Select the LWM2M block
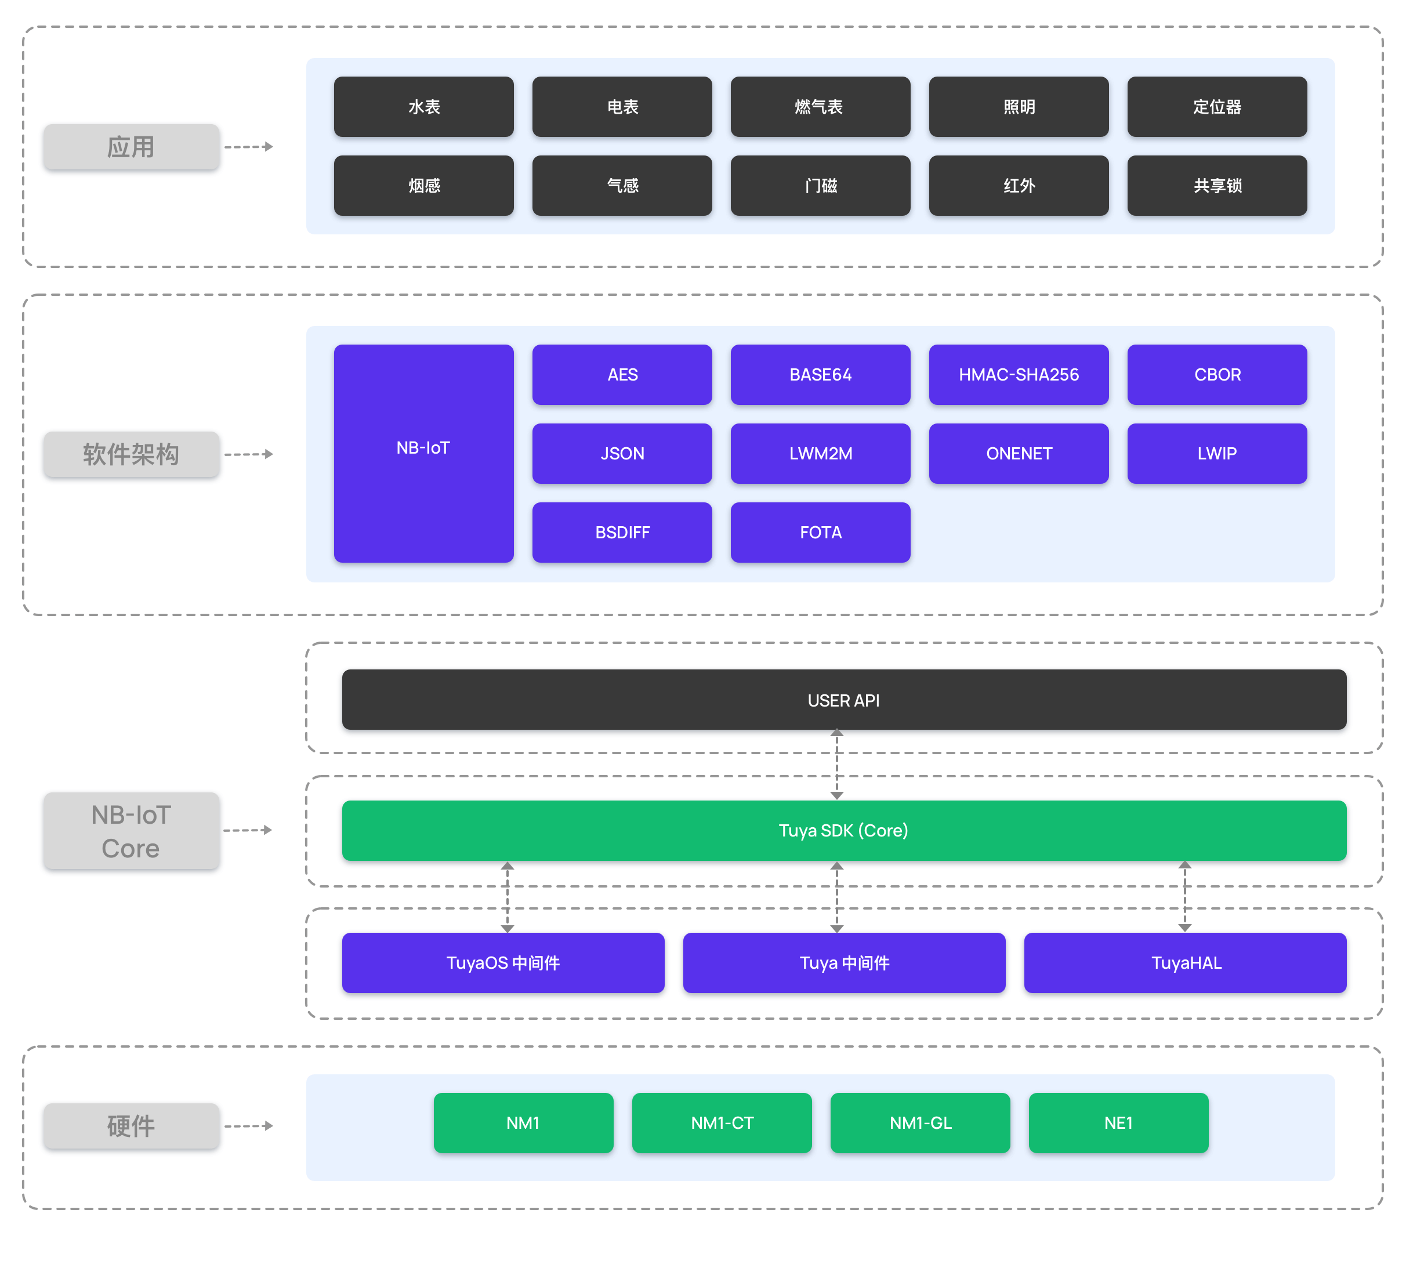 pos(820,454)
